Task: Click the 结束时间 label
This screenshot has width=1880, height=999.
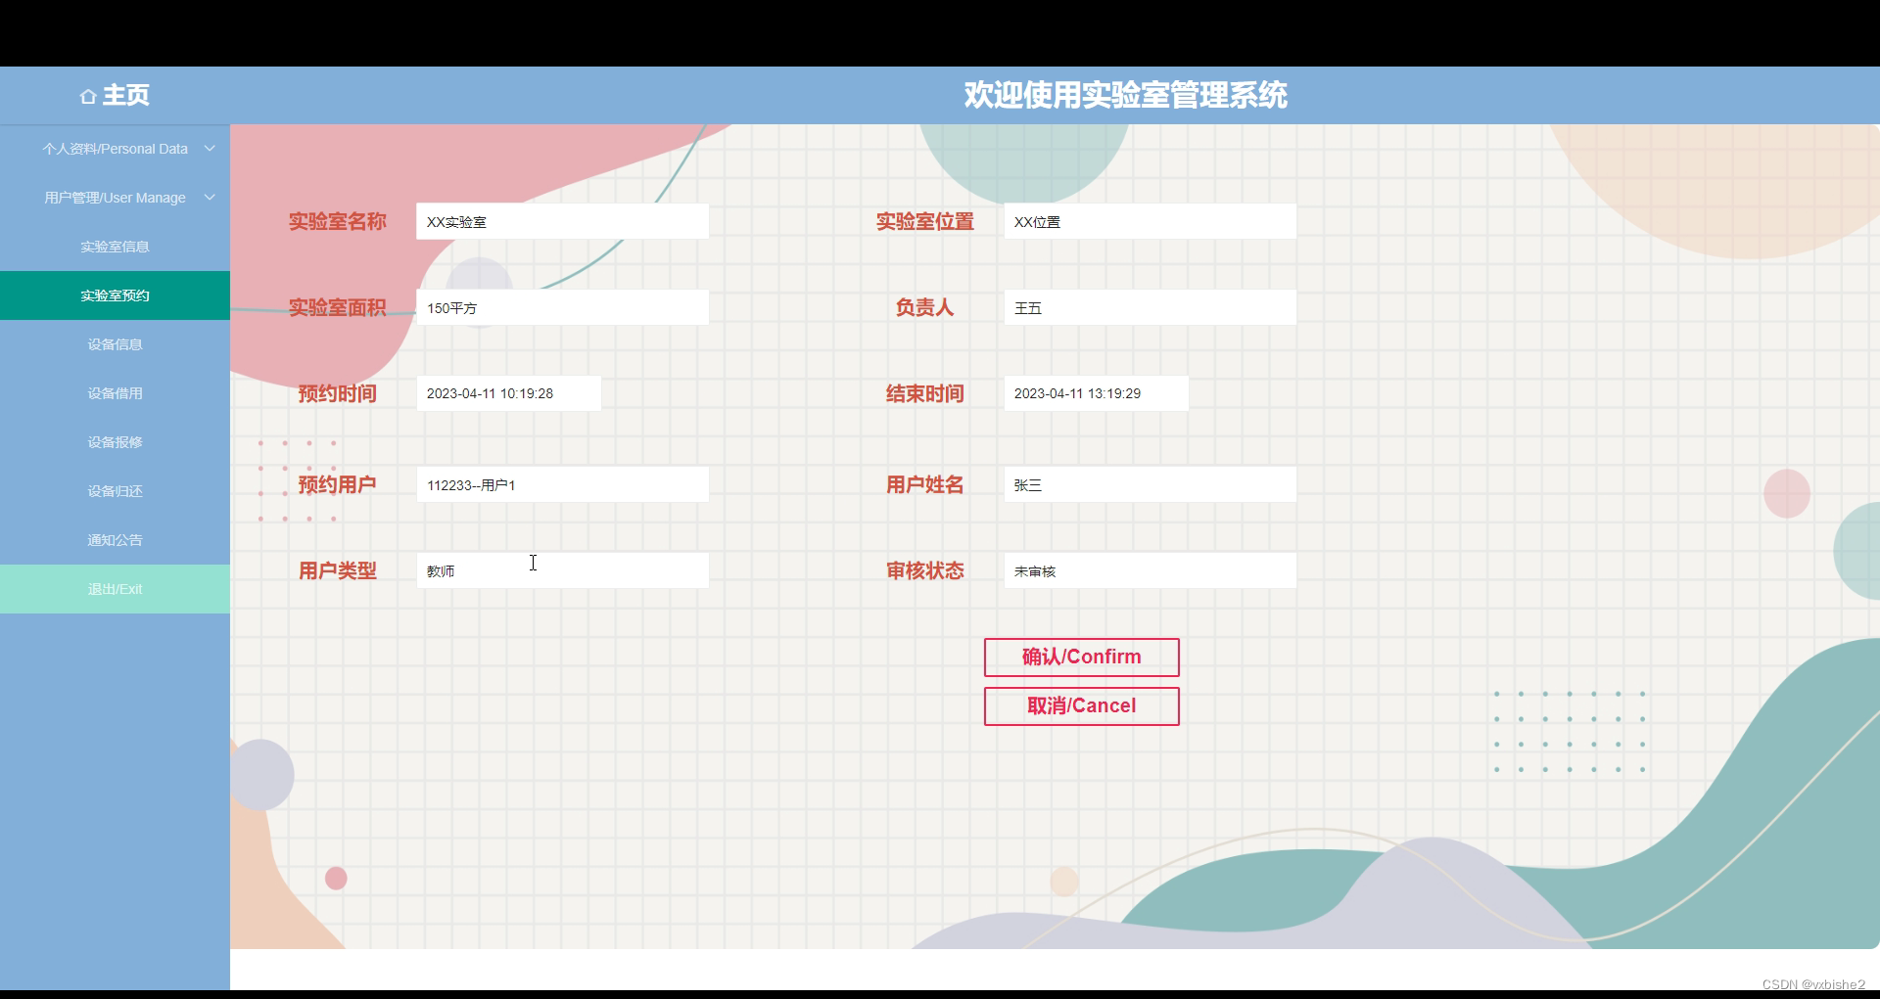Action: (x=925, y=394)
